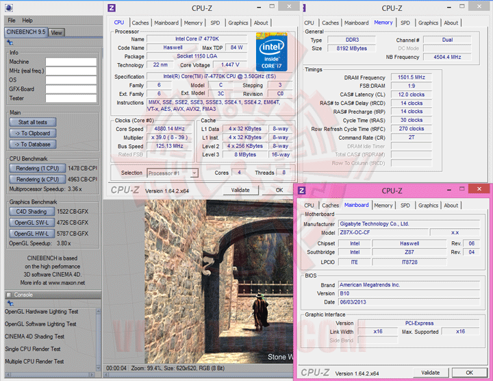Open SPD tab in the Memory window

(x=405, y=23)
